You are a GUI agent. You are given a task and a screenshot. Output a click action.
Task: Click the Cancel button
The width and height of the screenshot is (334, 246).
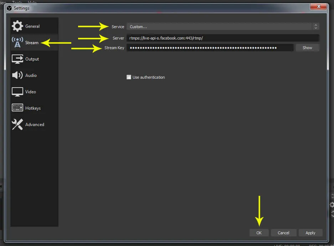[283, 233]
